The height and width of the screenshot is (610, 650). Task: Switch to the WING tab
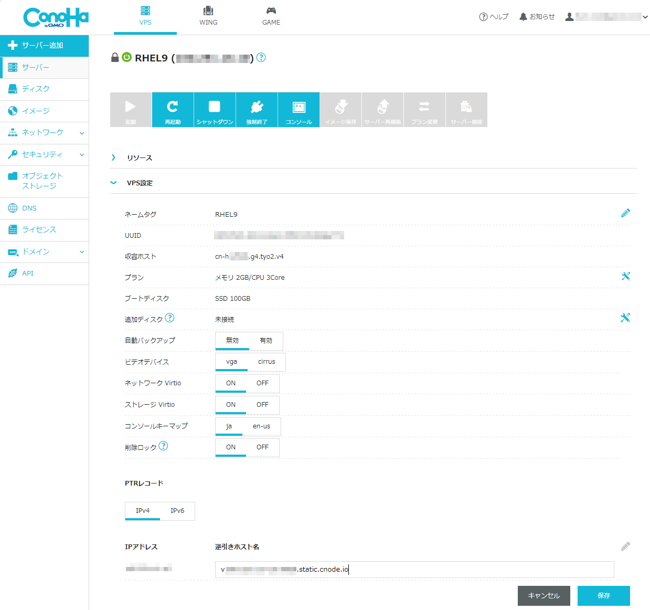point(208,17)
